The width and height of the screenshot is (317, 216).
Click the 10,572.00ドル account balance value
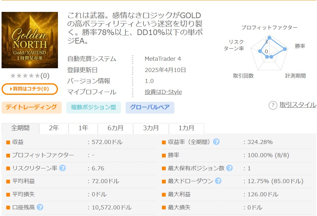(x=112, y=207)
